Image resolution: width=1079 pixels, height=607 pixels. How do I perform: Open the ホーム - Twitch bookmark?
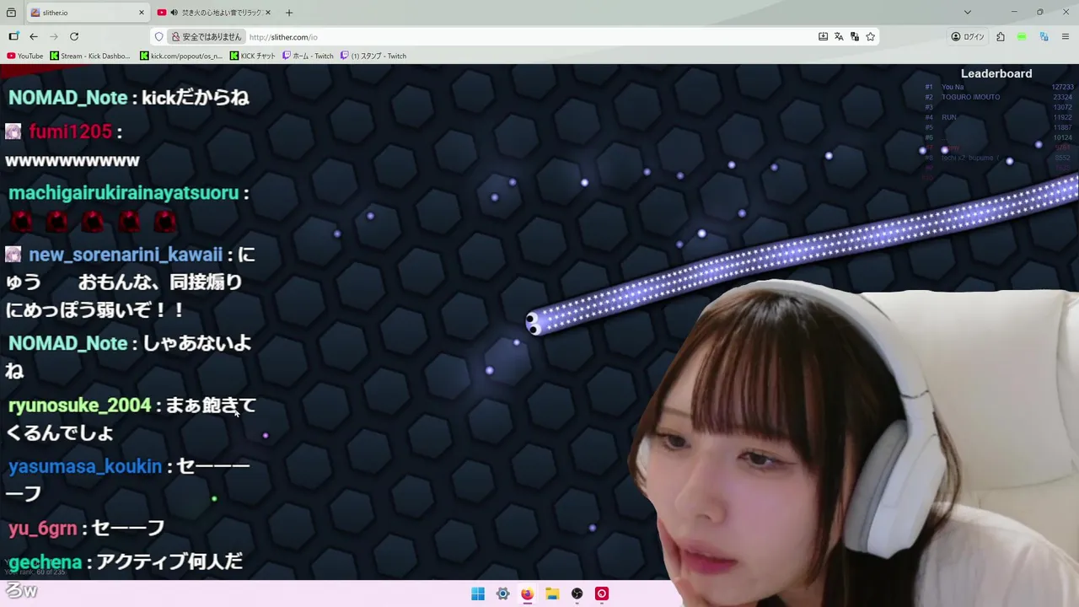coord(308,56)
